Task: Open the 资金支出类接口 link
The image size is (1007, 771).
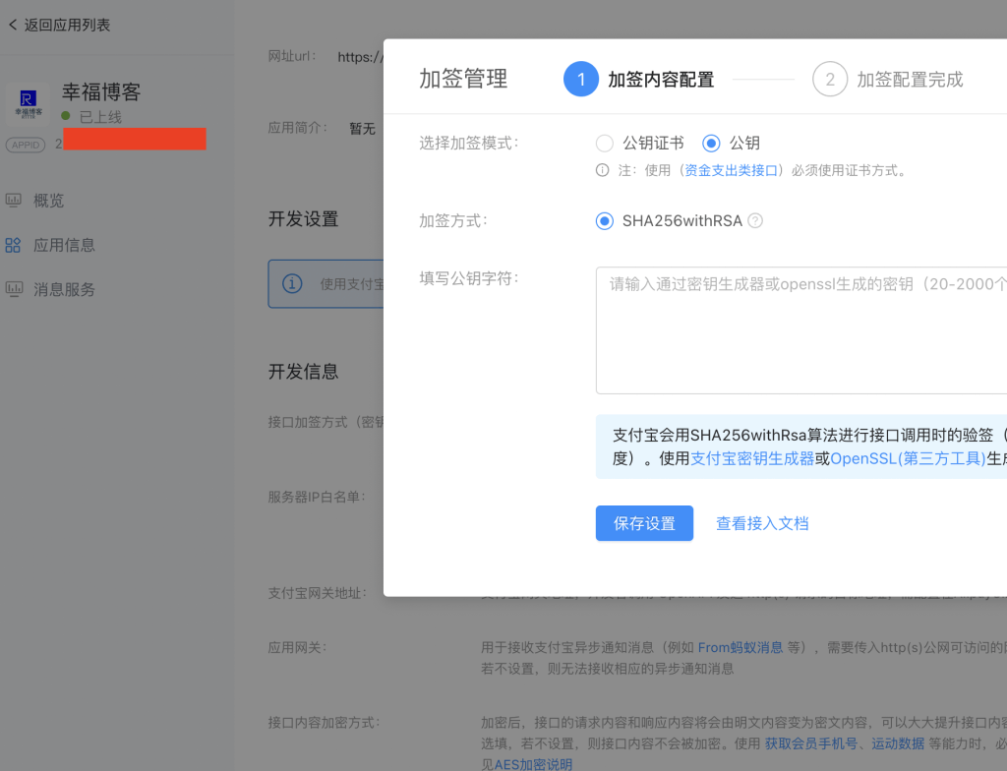Action: (733, 170)
